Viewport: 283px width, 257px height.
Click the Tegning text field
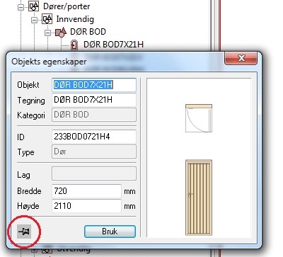coord(94,100)
